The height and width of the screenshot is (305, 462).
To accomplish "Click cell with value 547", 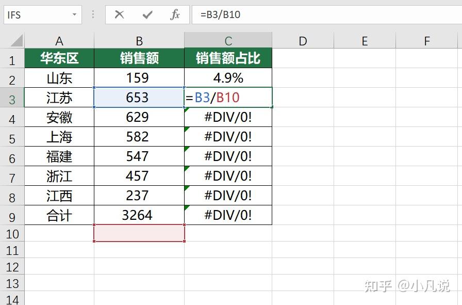I will click(139, 156).
